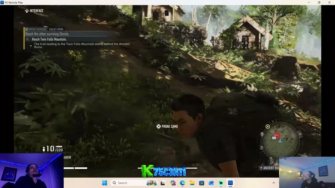Tick the Reach Twin Falls Mountain objective checkbox

point(27,39)
